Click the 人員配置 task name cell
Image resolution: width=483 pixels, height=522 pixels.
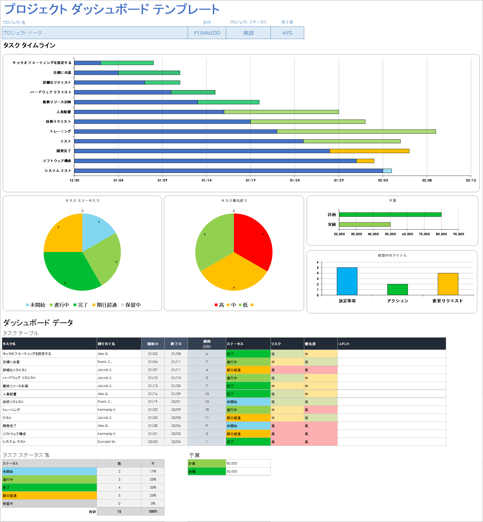click(x=49, y=394)
